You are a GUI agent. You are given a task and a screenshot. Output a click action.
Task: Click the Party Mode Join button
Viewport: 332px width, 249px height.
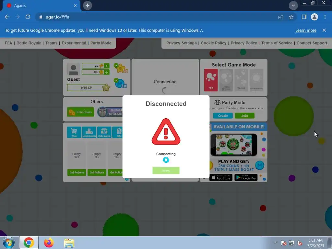click(244, 116)
